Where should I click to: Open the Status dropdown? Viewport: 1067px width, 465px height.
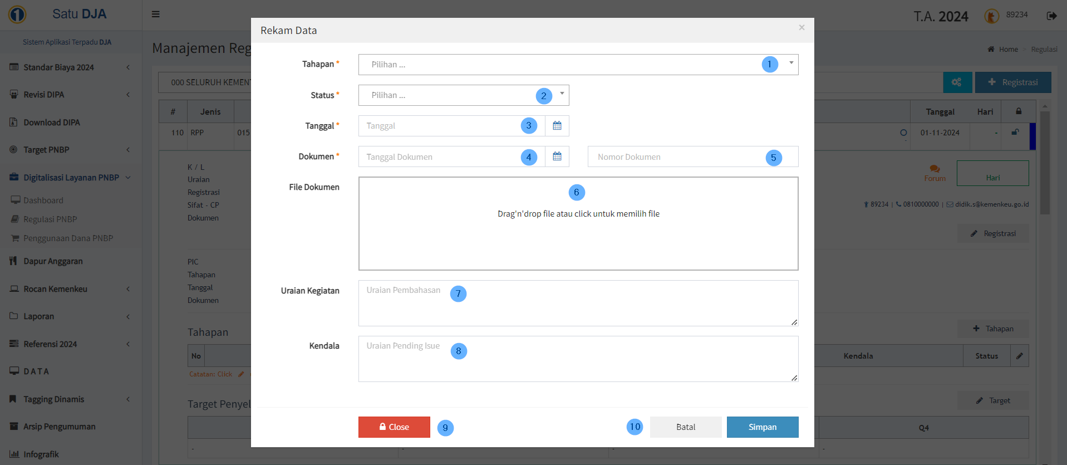(x=463, y=95)
